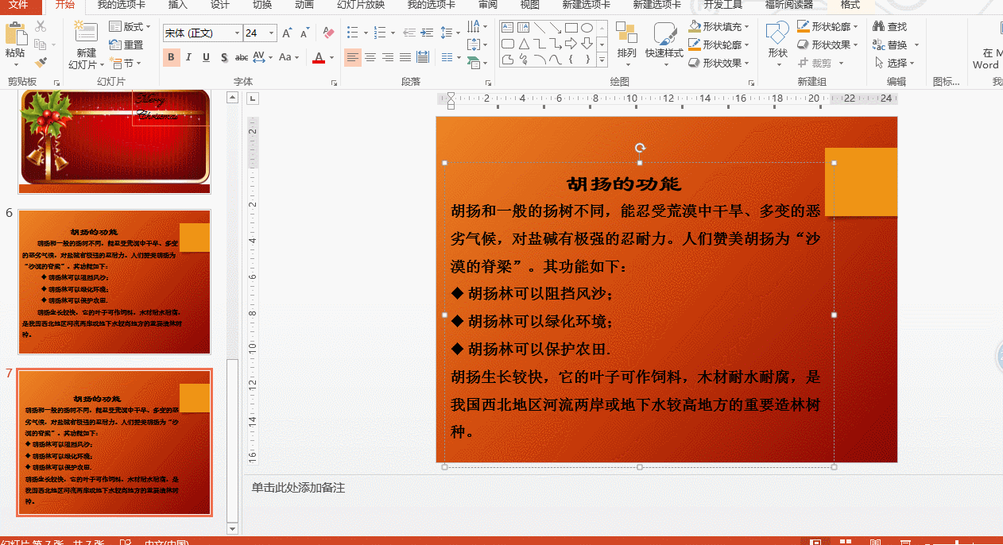Screen dimensions: 1003x545
Task: Click the bullet list icon
Action: click(x=353, y=33)
